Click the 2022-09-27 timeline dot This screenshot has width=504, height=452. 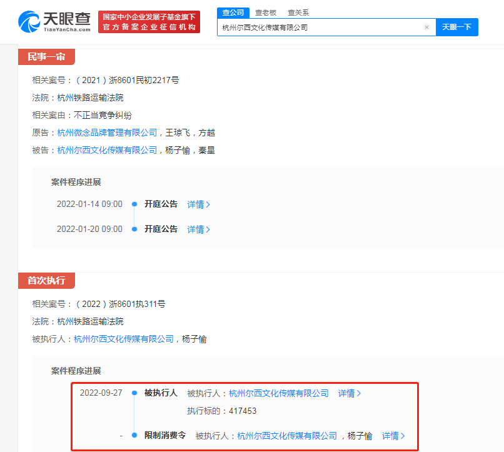(x=134, y=393)
